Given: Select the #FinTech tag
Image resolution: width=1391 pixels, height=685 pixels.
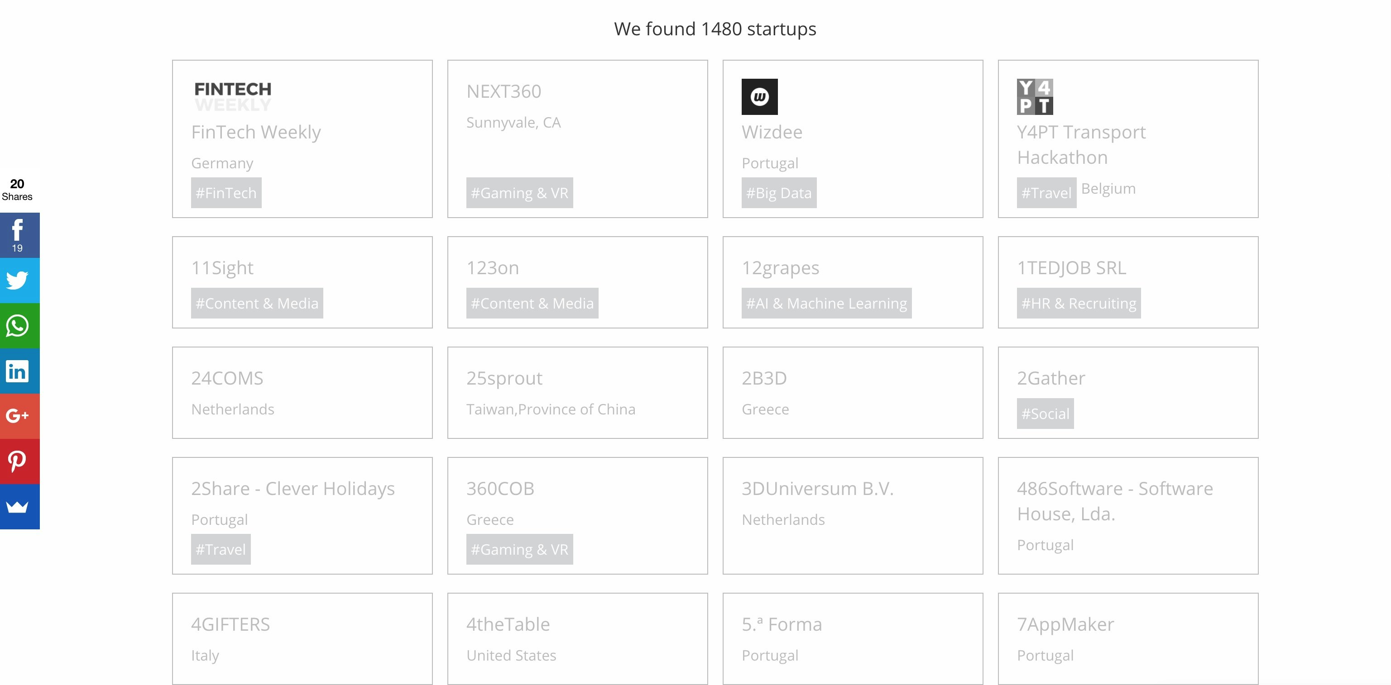Looking at the screenshot, I should tap(225, 193).
